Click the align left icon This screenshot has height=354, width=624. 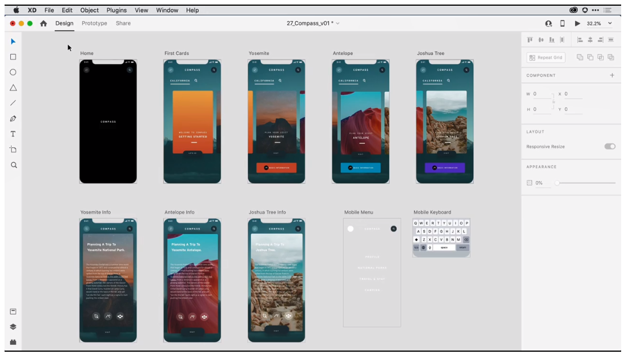pos(580,40)
